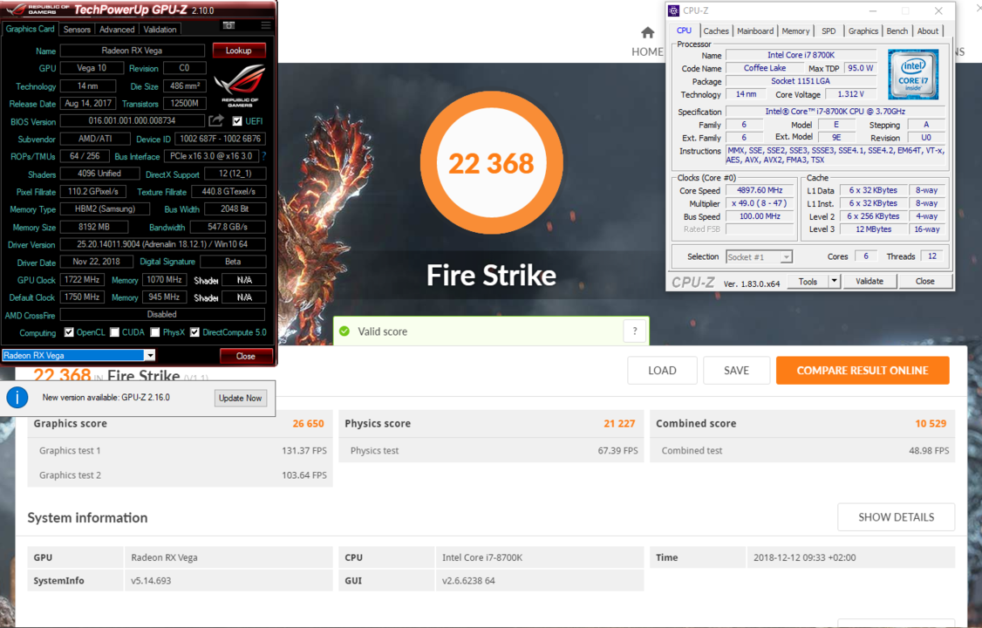The image size is (982, 628).
Task: Click the Valid score help question button
Action: pos(634,331)
